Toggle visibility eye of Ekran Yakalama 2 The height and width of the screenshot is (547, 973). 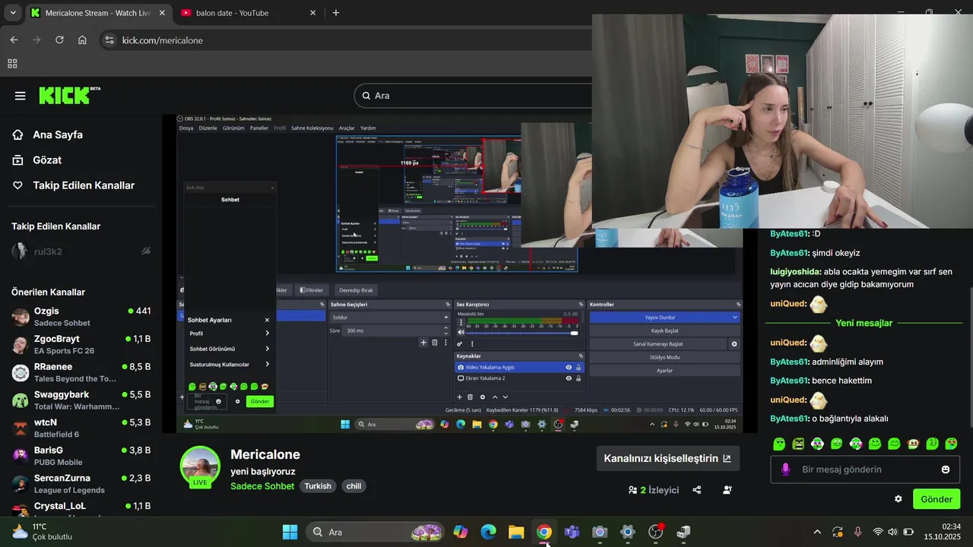pyautogui.click(x=569, y=378)
